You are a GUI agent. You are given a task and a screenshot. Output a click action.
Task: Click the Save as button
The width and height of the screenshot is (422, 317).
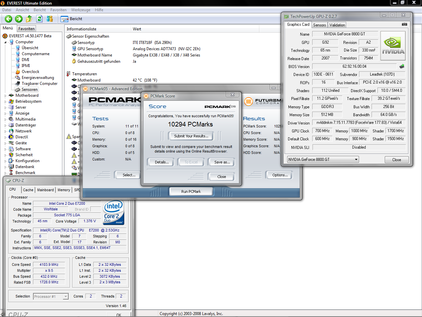(222, 162)
